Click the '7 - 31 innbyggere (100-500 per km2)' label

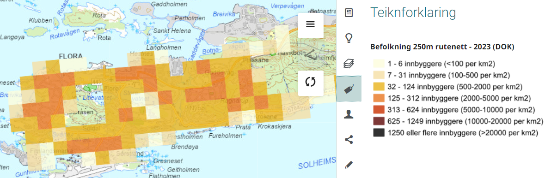point(449,75)
